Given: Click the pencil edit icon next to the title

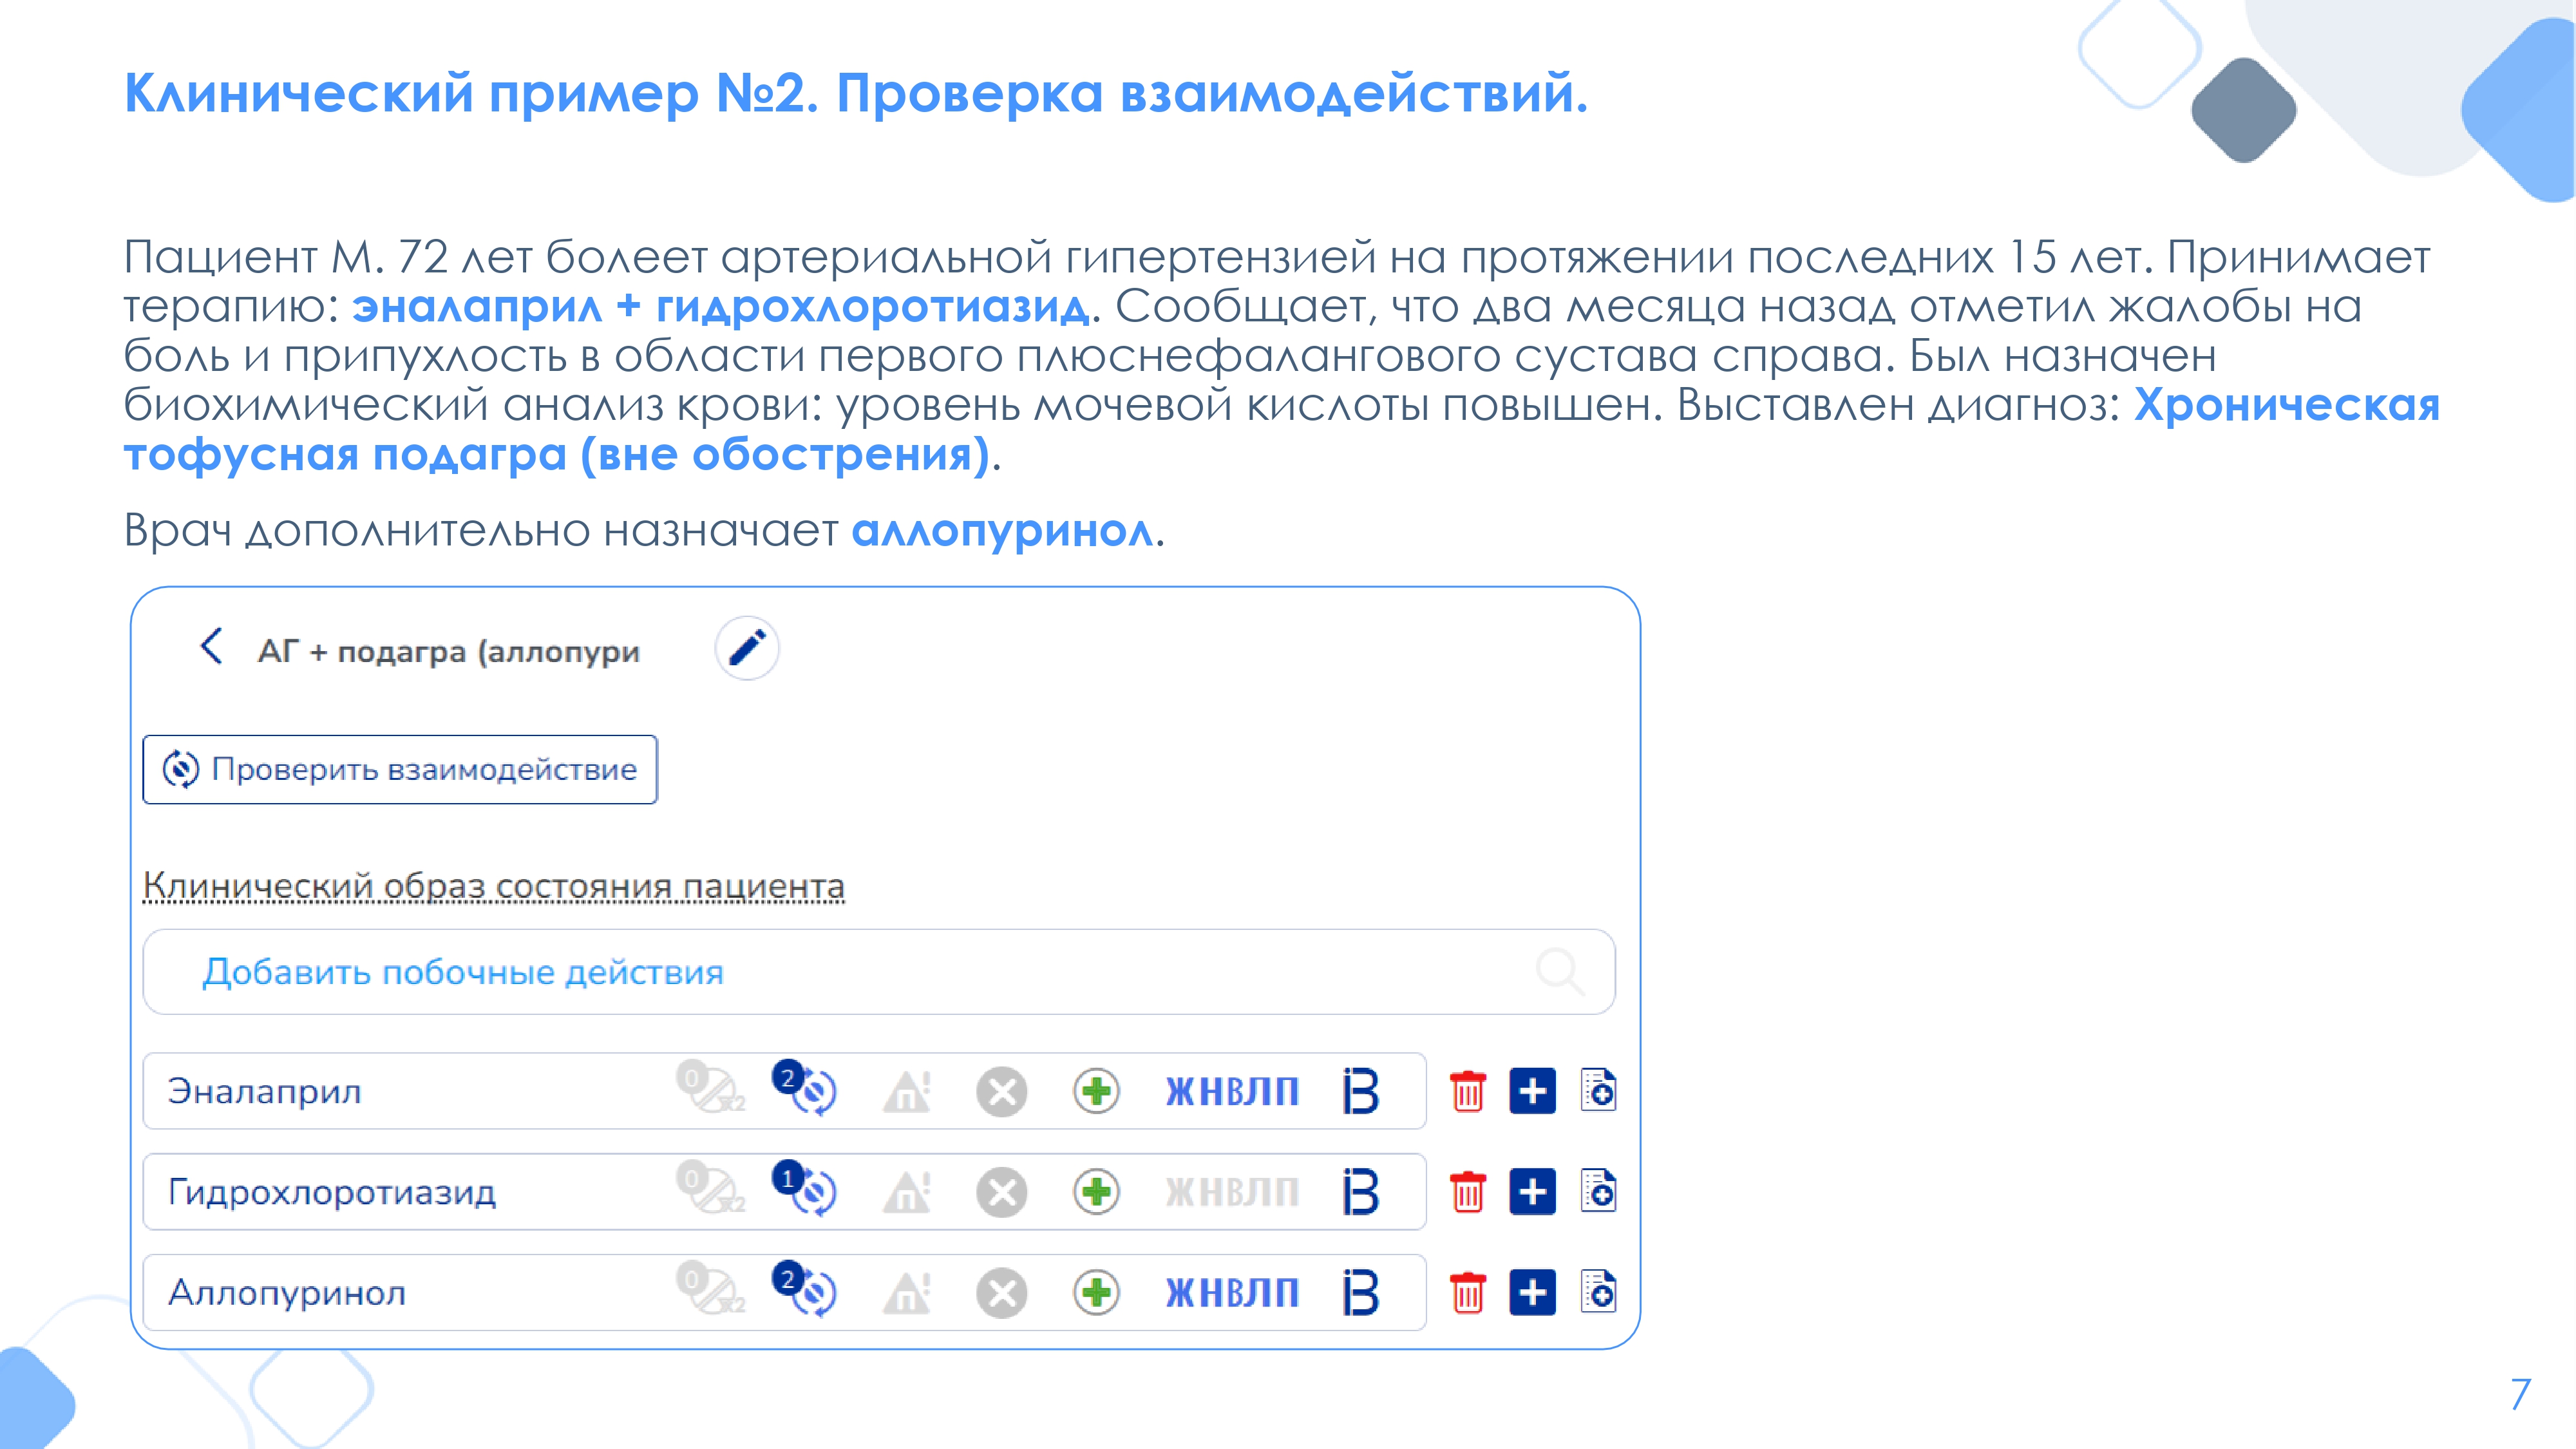Looking at the screenshot, I should point(747,648).
